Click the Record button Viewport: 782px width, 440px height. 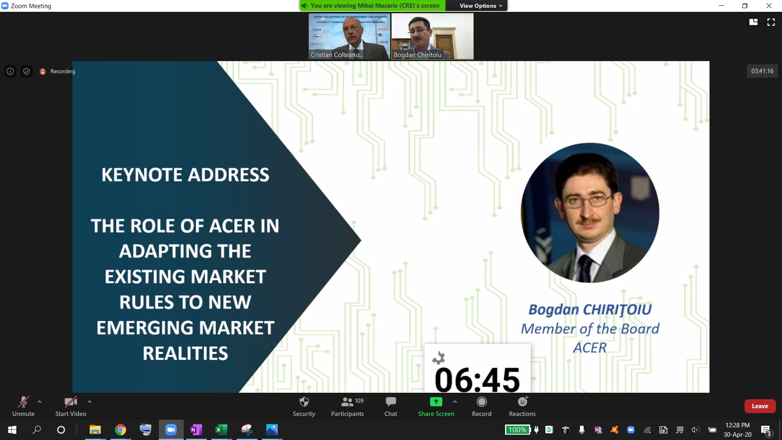coord(481,406)
